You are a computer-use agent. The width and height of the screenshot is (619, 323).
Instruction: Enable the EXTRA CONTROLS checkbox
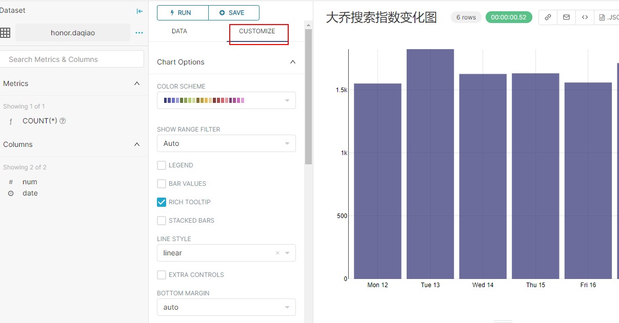tap(162, 275)
